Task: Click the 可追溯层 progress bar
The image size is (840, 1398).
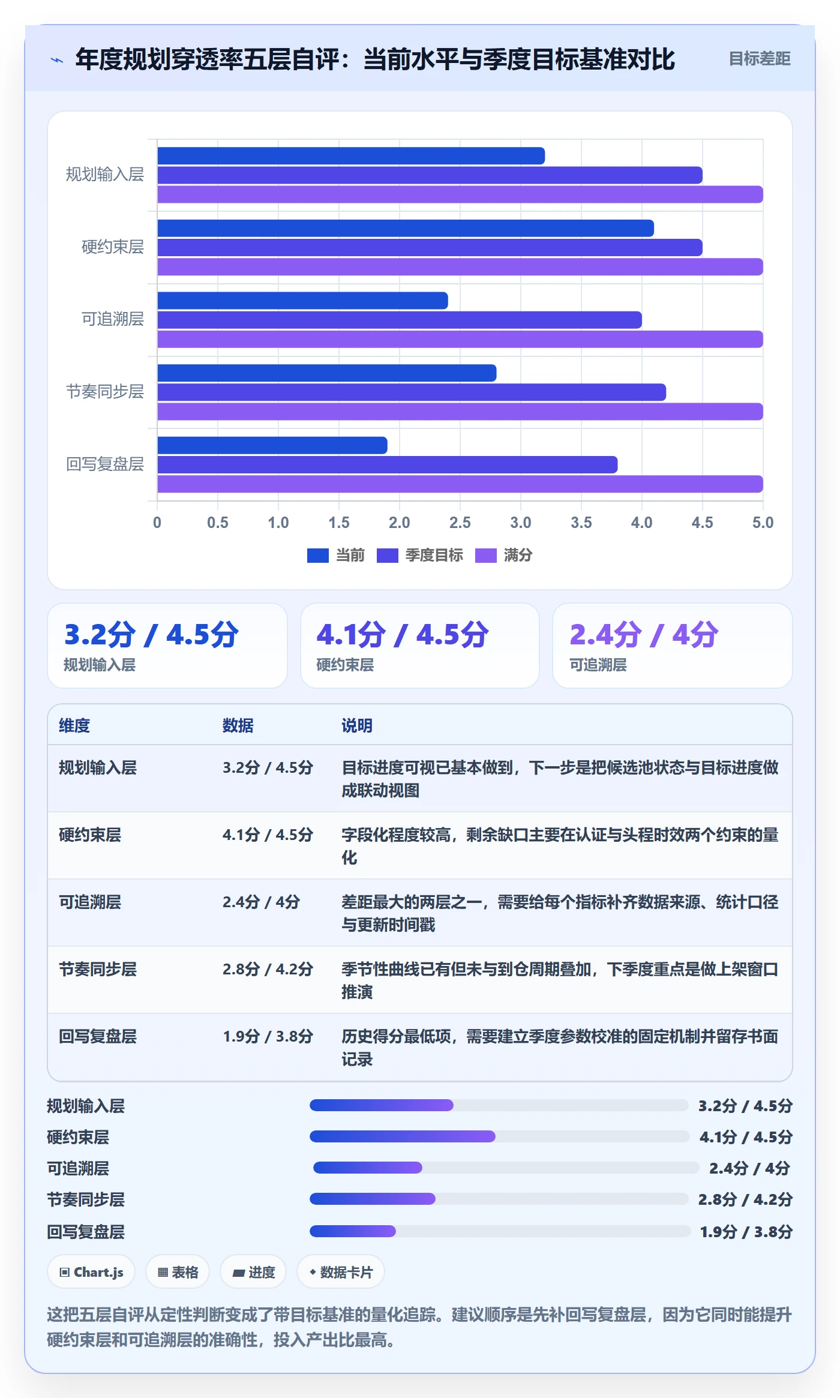Action: coord(506,1168)
